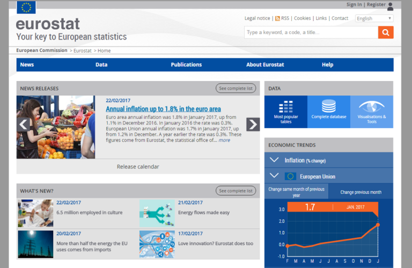Screen dimensions: 412x268
Task: Open Complete database tile
Action: (329, 112)
